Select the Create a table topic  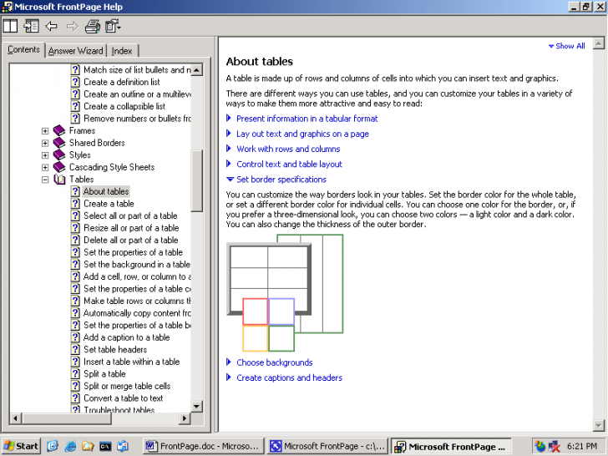coord(109,204)
